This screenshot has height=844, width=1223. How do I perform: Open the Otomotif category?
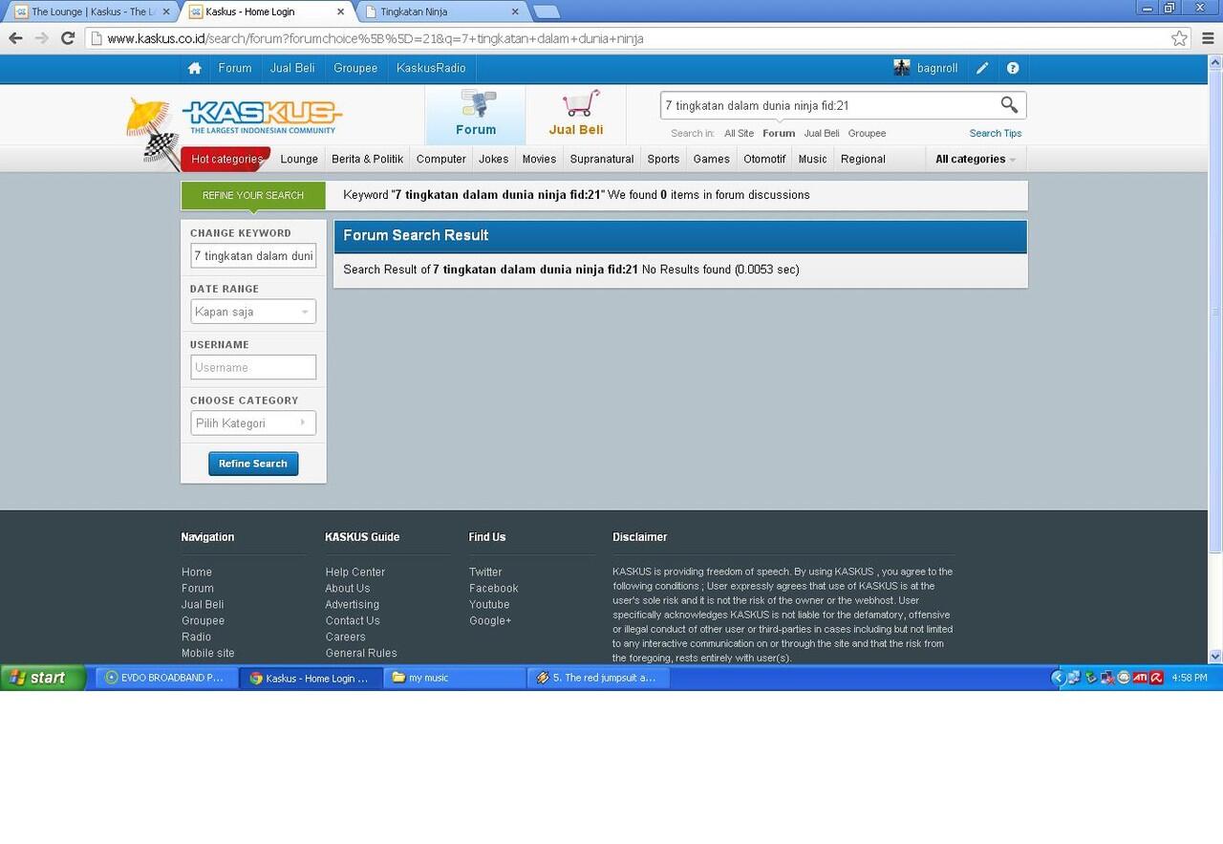click(764, 160)
